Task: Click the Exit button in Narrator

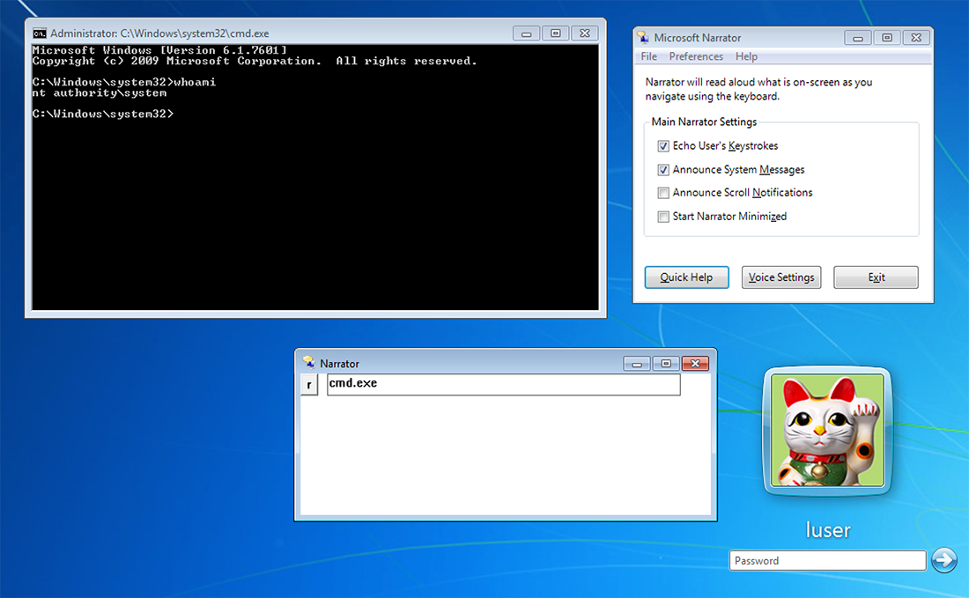Action: [876, 277]
